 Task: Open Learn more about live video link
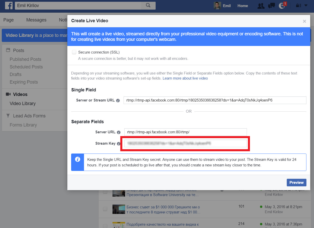point(185,78)
